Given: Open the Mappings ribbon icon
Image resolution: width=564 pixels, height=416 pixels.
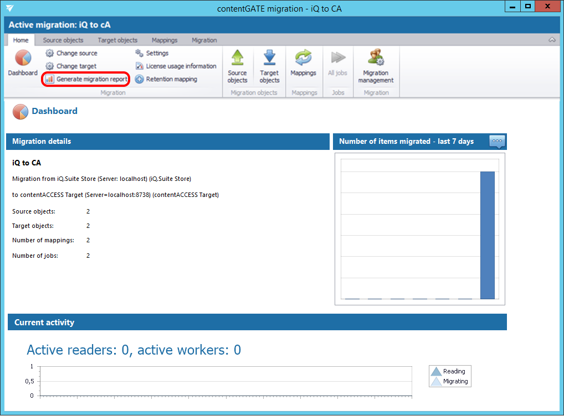Looking at the screenshot, I should tap(303, 64).
